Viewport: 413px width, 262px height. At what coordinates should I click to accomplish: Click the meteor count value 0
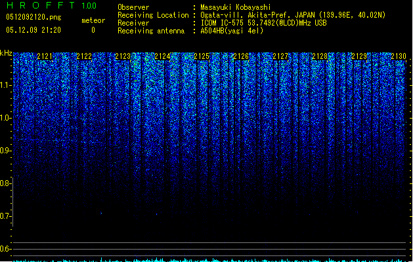pos(93,30)
